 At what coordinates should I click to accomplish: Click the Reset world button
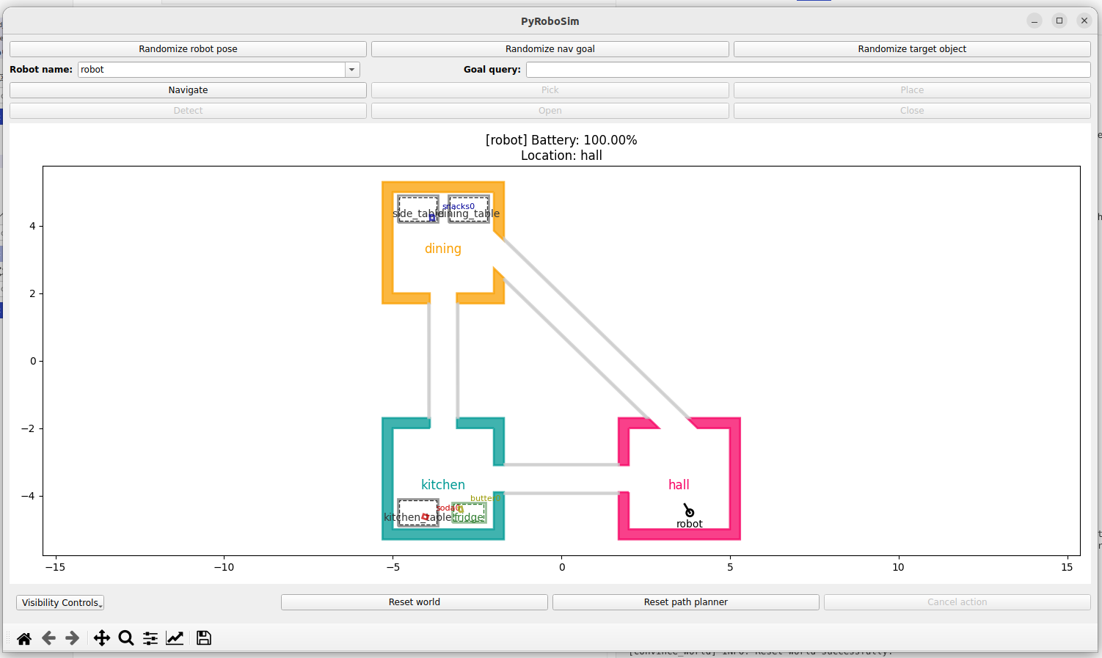pos(414,602)
